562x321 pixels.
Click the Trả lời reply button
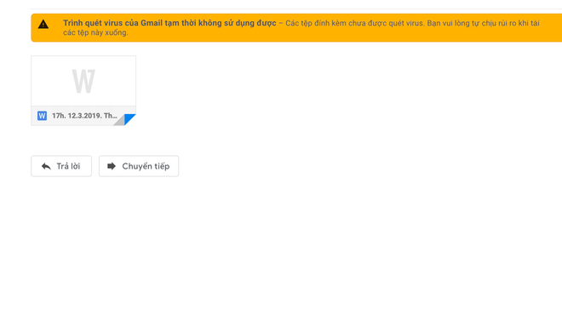point(61,166)
